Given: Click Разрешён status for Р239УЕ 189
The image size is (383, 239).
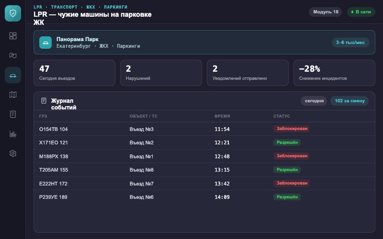Looking at the screenshot, I should click(x=287, y=197).
